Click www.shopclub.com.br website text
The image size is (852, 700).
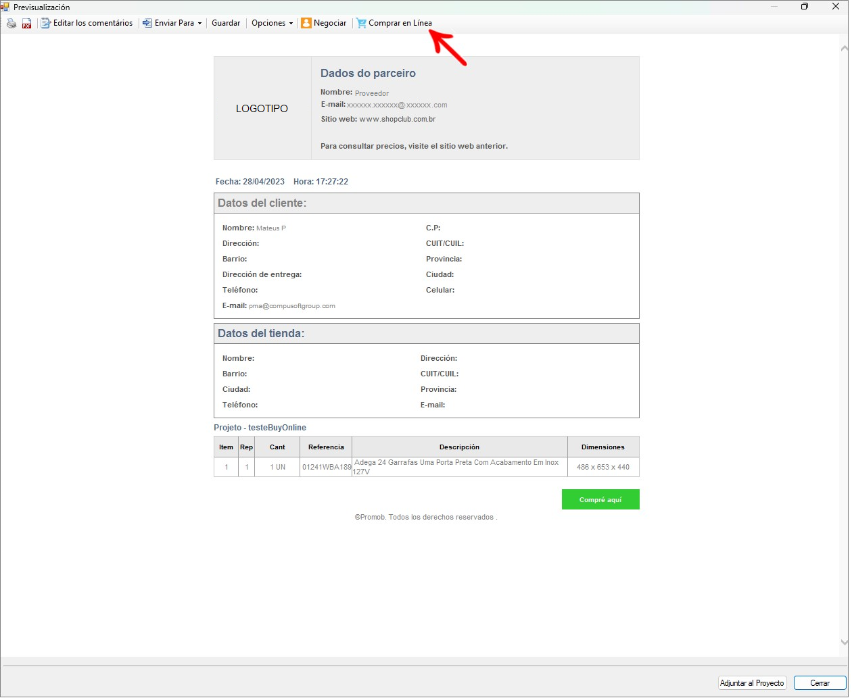coord(398,120)
